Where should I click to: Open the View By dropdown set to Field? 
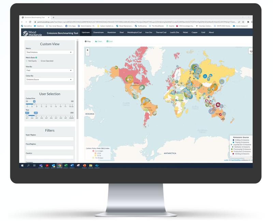[49, 71]
